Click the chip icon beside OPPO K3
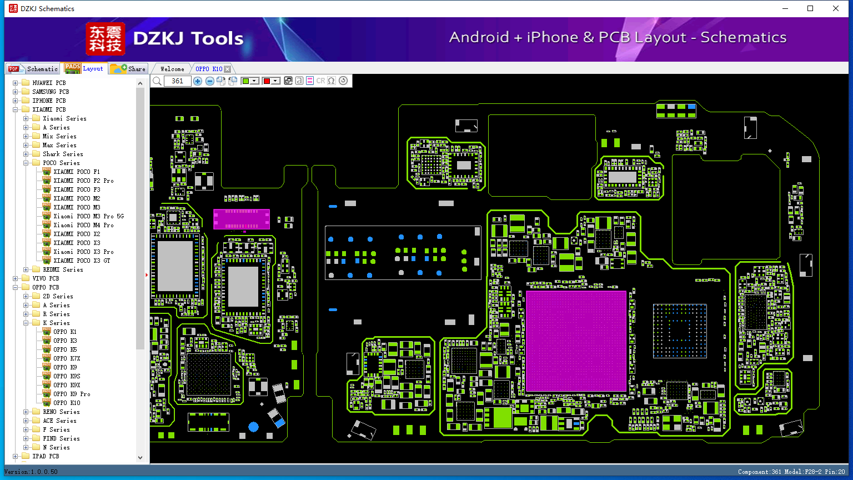Image resolution: width=853 pixels, height=480 pixels. pos(47,341)
